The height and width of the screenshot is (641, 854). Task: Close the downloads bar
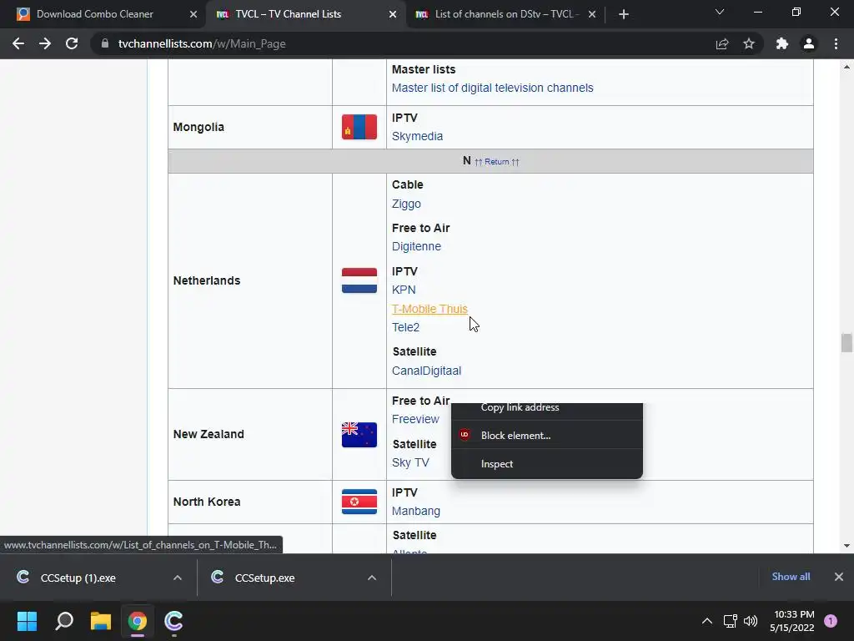839,577
